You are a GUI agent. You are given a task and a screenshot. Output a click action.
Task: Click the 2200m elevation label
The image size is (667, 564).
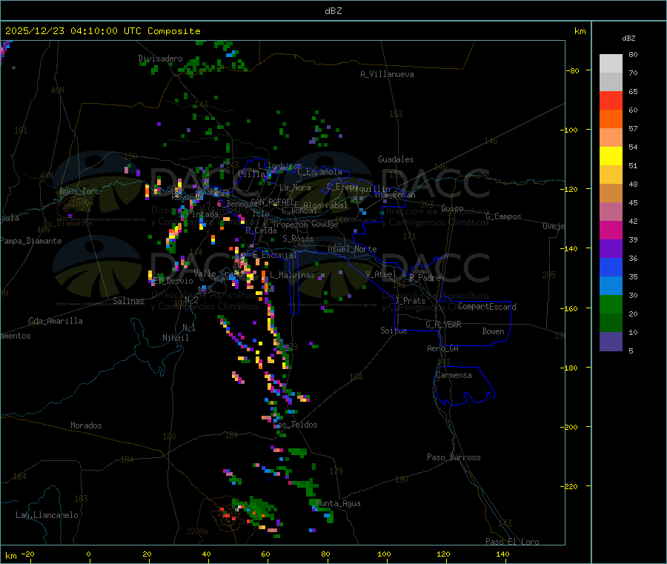[197, 531]
